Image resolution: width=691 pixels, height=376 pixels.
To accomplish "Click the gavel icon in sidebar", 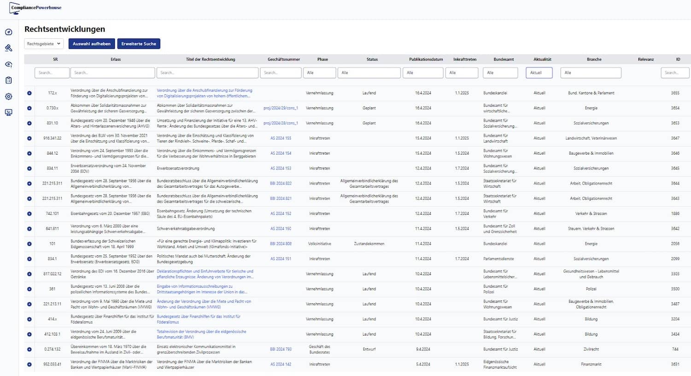I will tap(8, 48).
